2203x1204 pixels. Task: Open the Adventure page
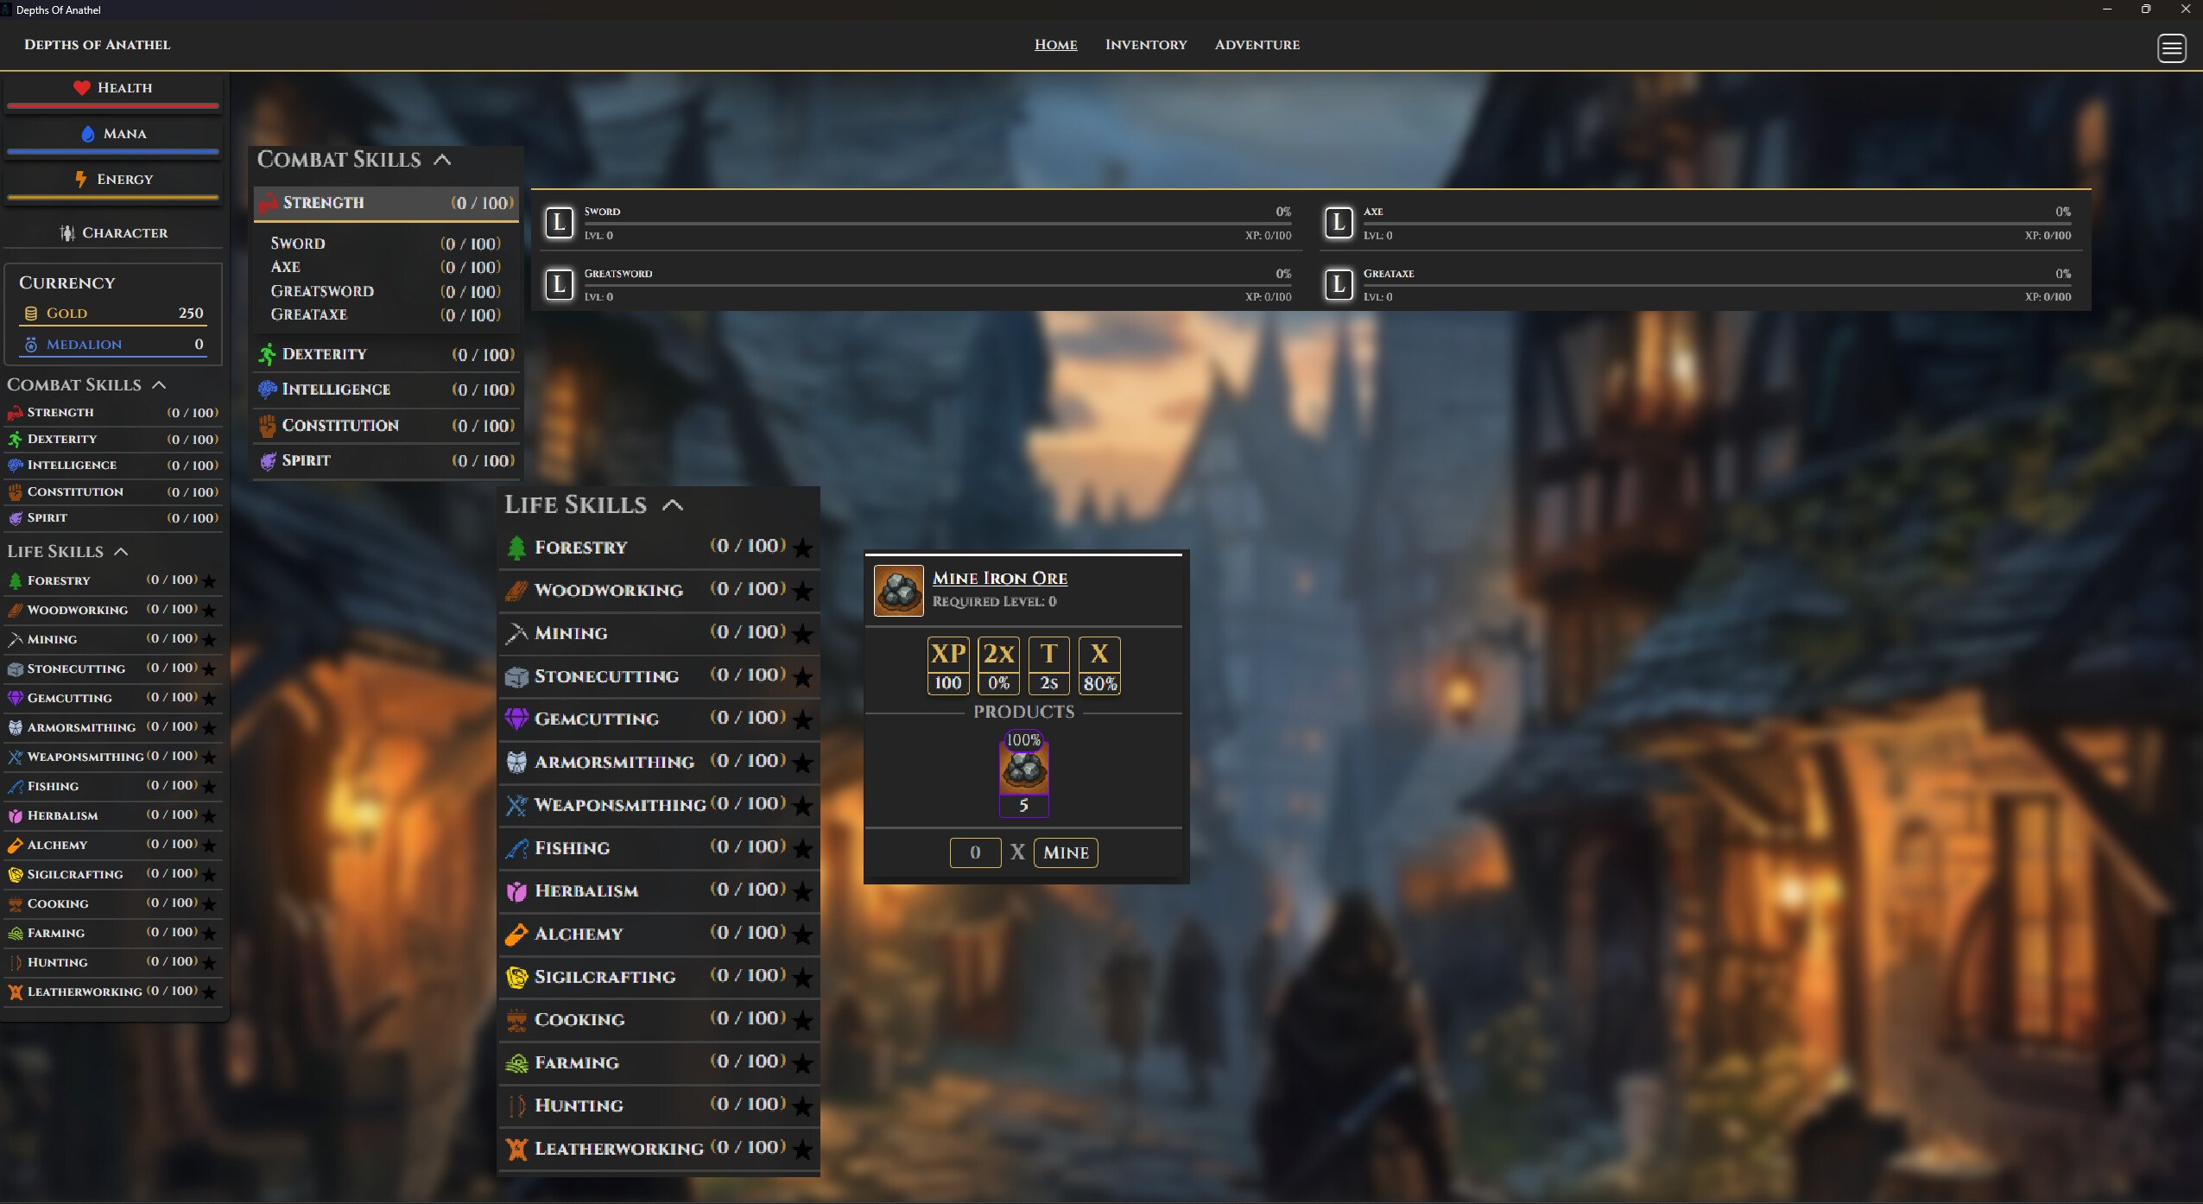(1257, 44)
